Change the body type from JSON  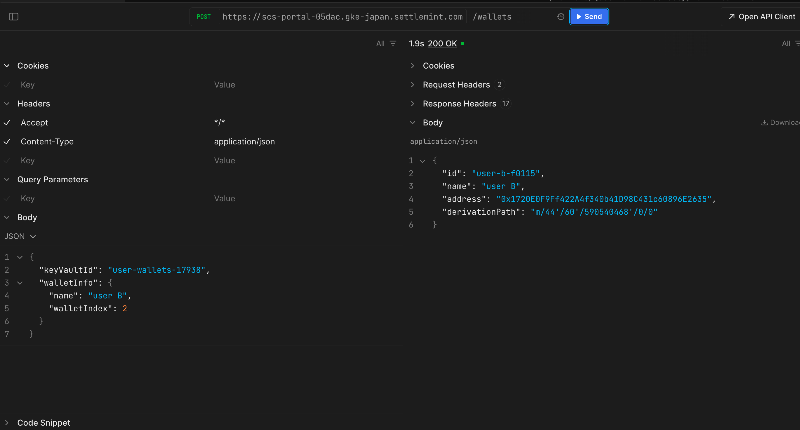coord(20,236)
